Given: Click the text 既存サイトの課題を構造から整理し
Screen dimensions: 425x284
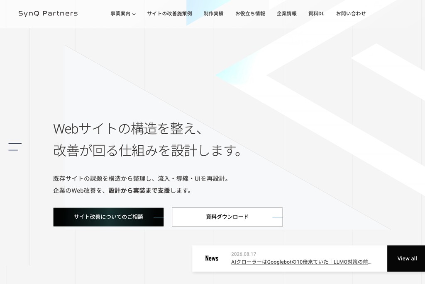Looking at the screenshot, I should point(102,178).
